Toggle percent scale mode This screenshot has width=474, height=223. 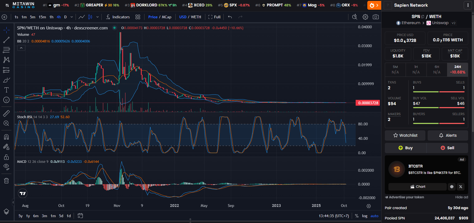coord(357,216)
